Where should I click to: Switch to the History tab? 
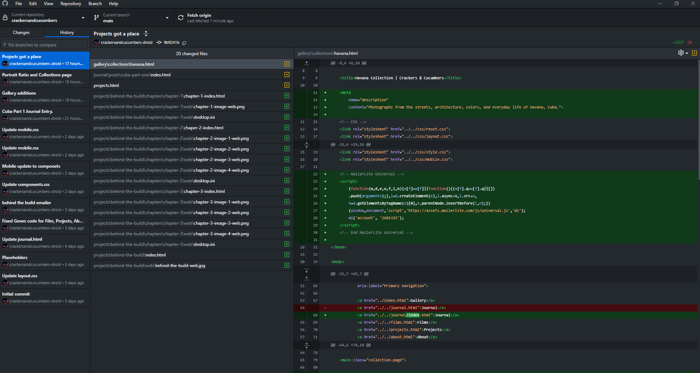[67, 33]
